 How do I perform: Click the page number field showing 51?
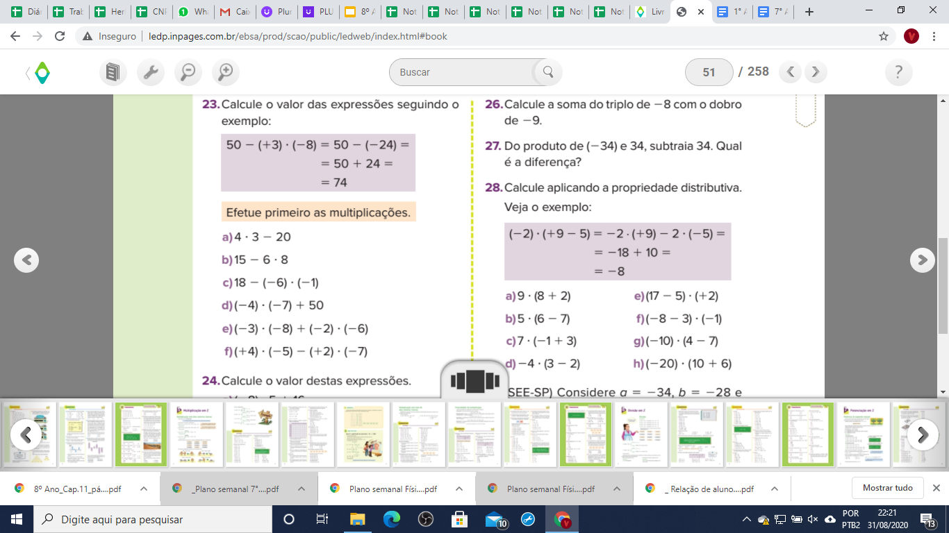(x=709, y=71)
